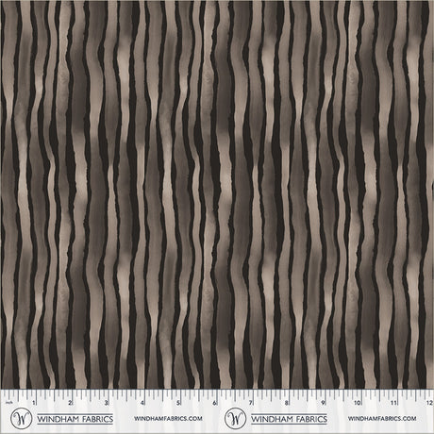
Task: Click the left WINDHAM FABRICS brand text
Action: 75,419
